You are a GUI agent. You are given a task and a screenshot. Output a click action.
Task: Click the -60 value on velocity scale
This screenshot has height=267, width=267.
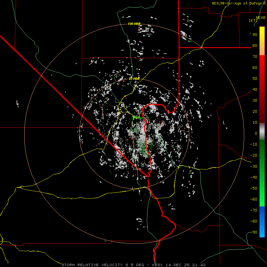[x=254, y=199]
